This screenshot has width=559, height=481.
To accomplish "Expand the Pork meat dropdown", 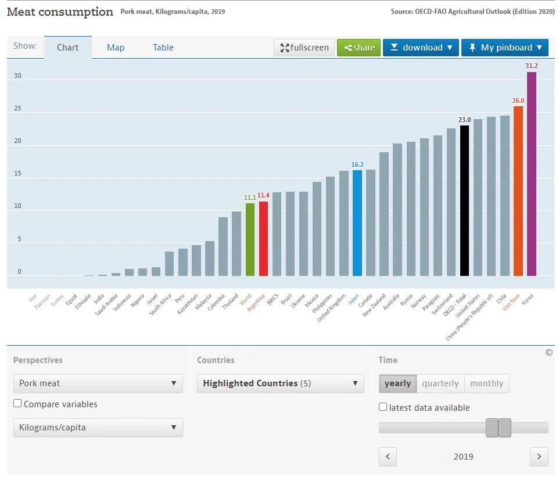I will tap(98, 383).
